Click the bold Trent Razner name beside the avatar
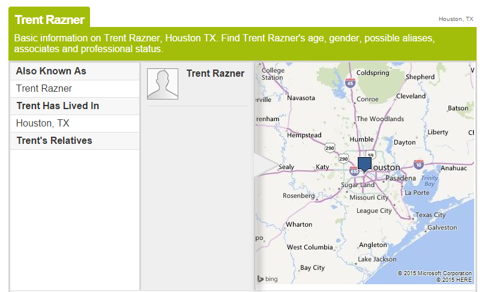The image size is (485, 292). (215, 74)
